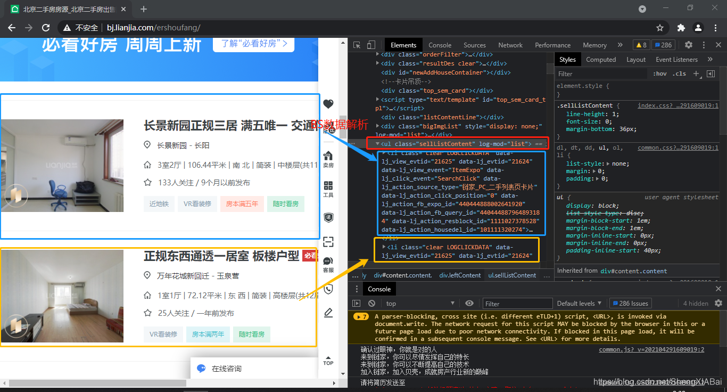Show more DevTools tabs chevron
Viewport: 727px width, 392px height.
tap(620, 45)
